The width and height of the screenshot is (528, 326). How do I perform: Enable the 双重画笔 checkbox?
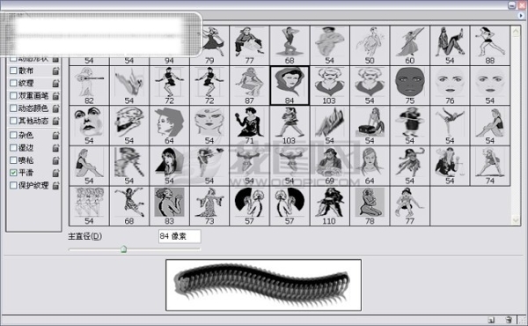(x=13, y=96)
